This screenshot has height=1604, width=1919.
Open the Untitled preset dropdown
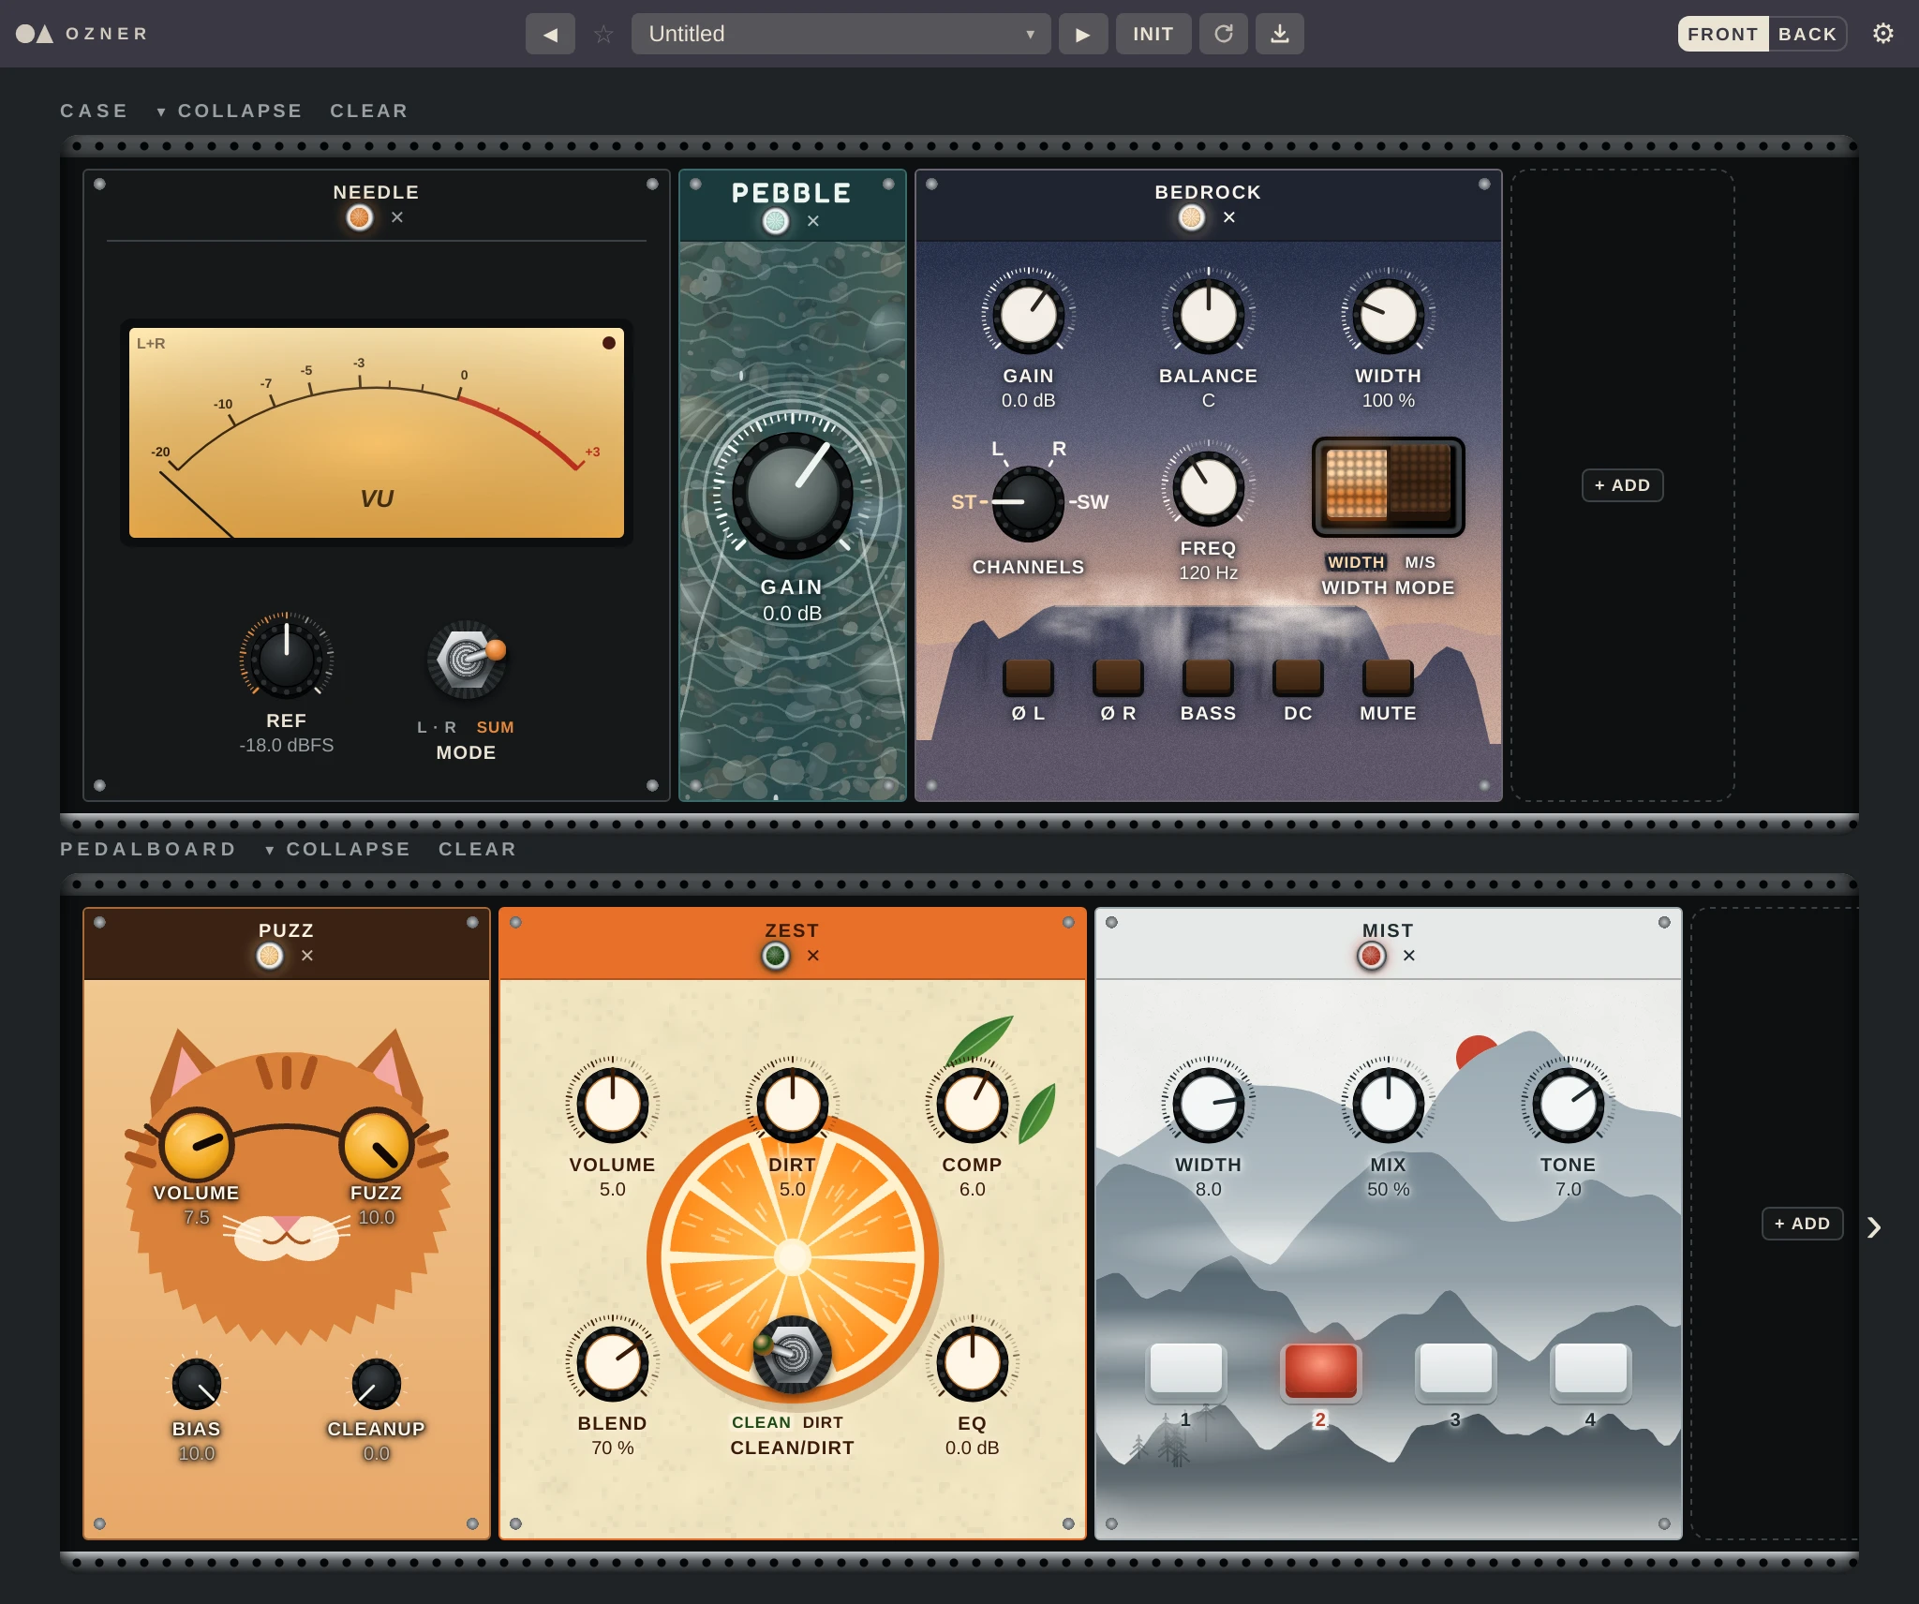tap(840, 34)
